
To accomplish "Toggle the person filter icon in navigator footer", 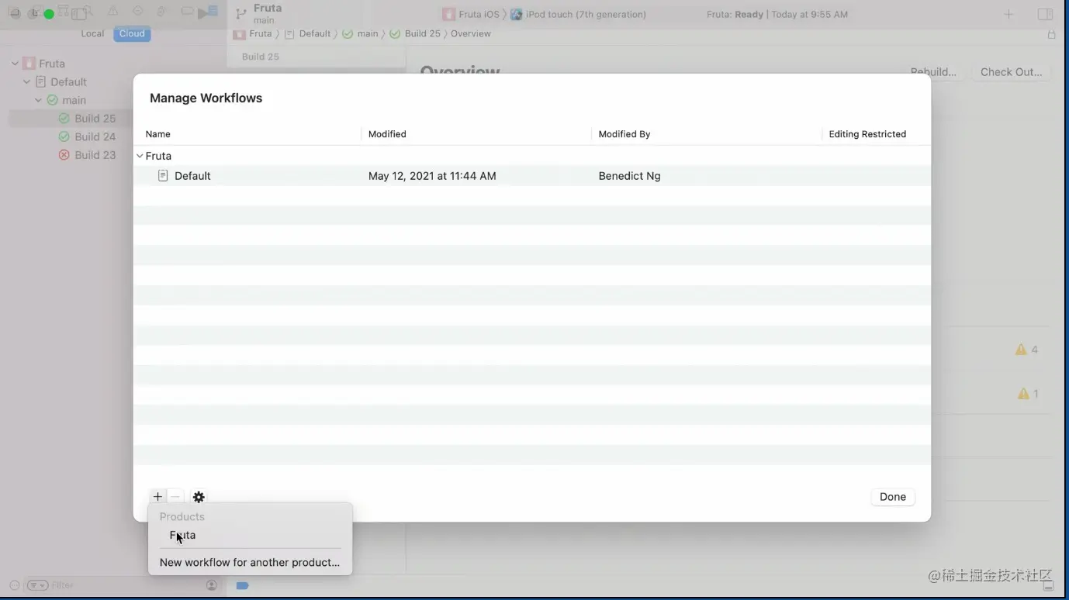I will point(212,585).
